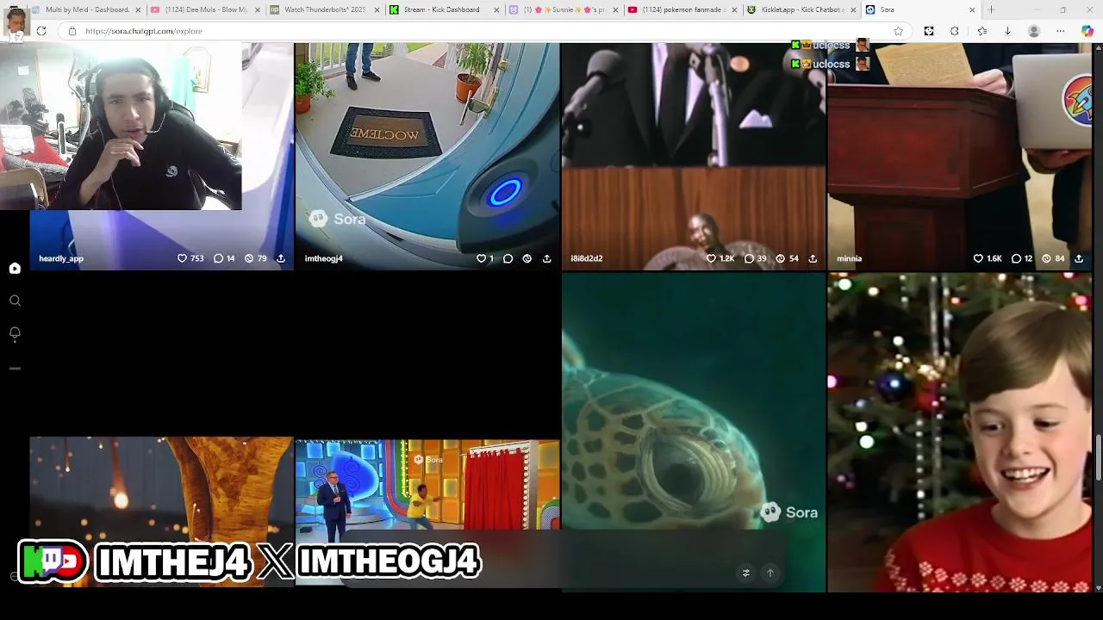1103x620 pixels.
Task: Open i8i8d2d2 profile link
Action: click(586, 258)
